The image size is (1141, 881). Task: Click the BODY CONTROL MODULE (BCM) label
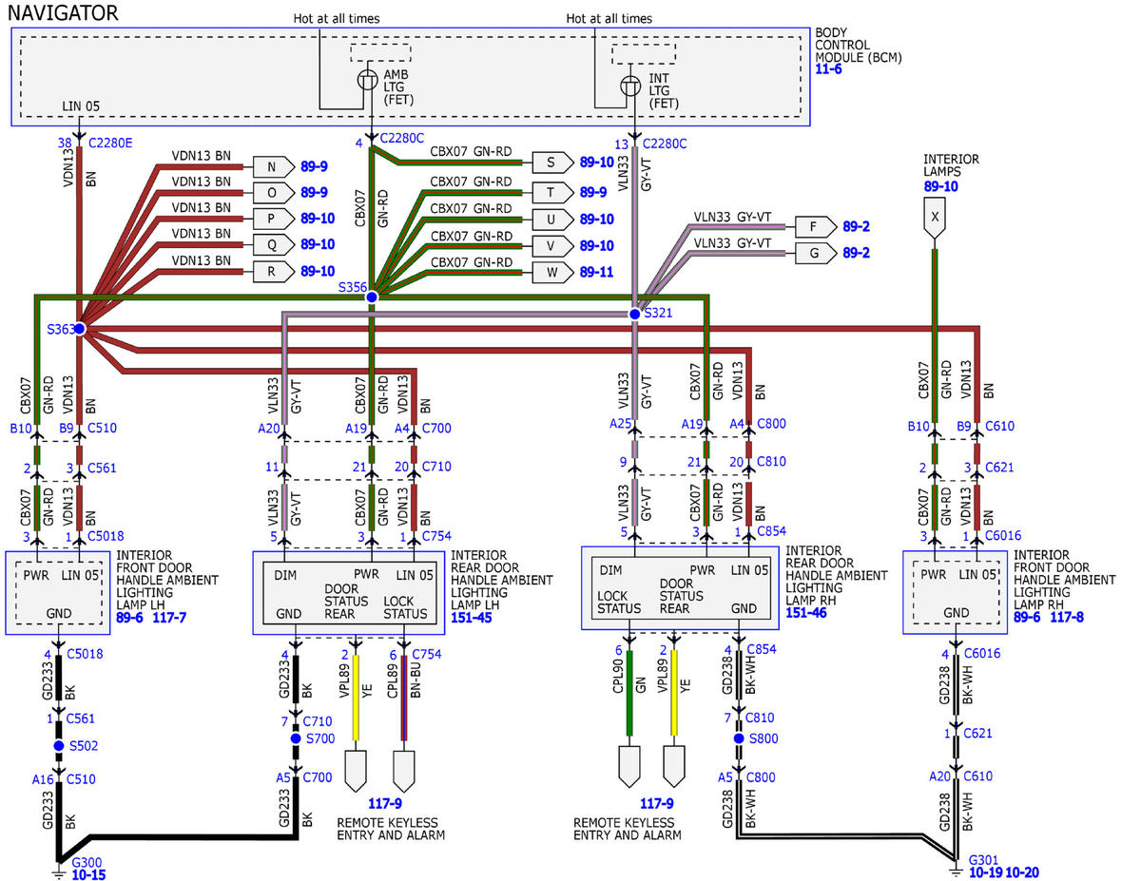tap(859, 45)
